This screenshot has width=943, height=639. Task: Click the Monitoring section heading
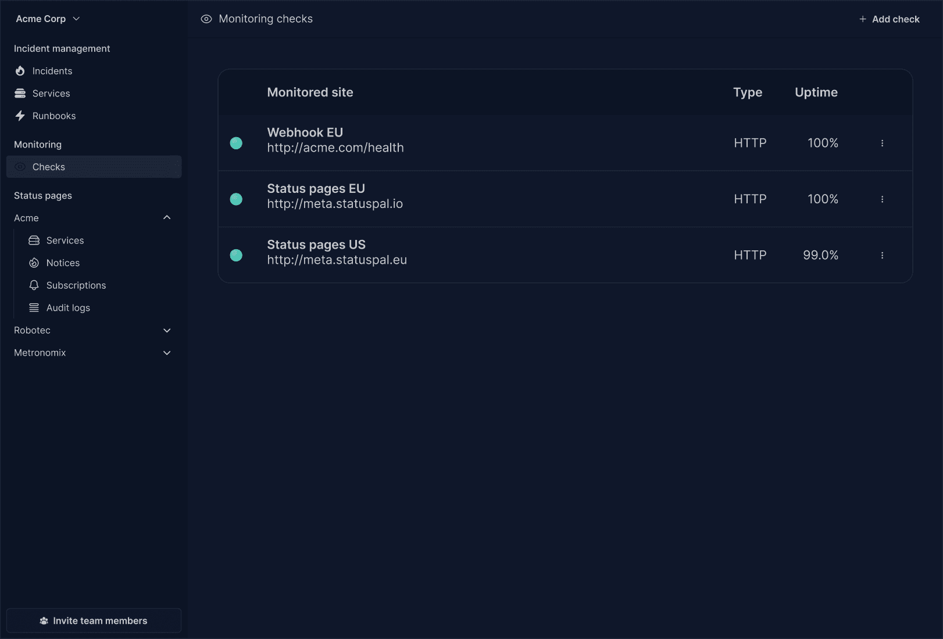(x=38, y=145)
